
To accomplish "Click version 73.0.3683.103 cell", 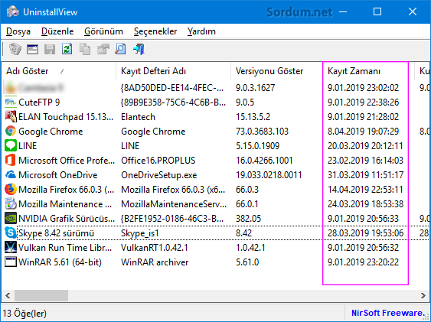I will (262, 132).
